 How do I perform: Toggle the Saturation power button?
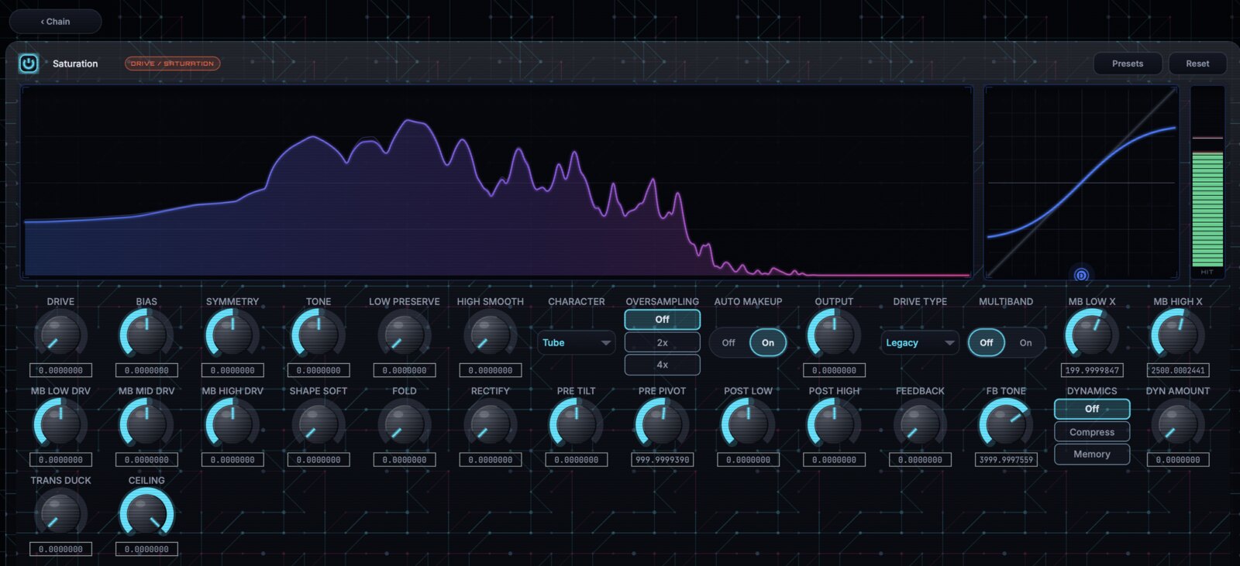click(29, 63)
